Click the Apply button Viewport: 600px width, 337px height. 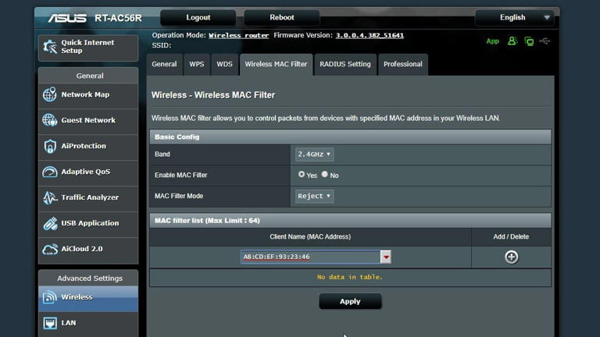click(x=350, y=302)
